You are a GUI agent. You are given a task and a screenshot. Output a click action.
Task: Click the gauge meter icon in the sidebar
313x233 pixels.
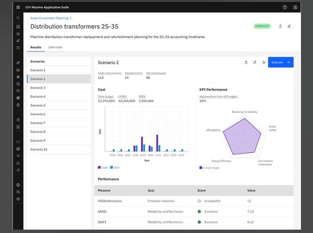coord(18,156)
